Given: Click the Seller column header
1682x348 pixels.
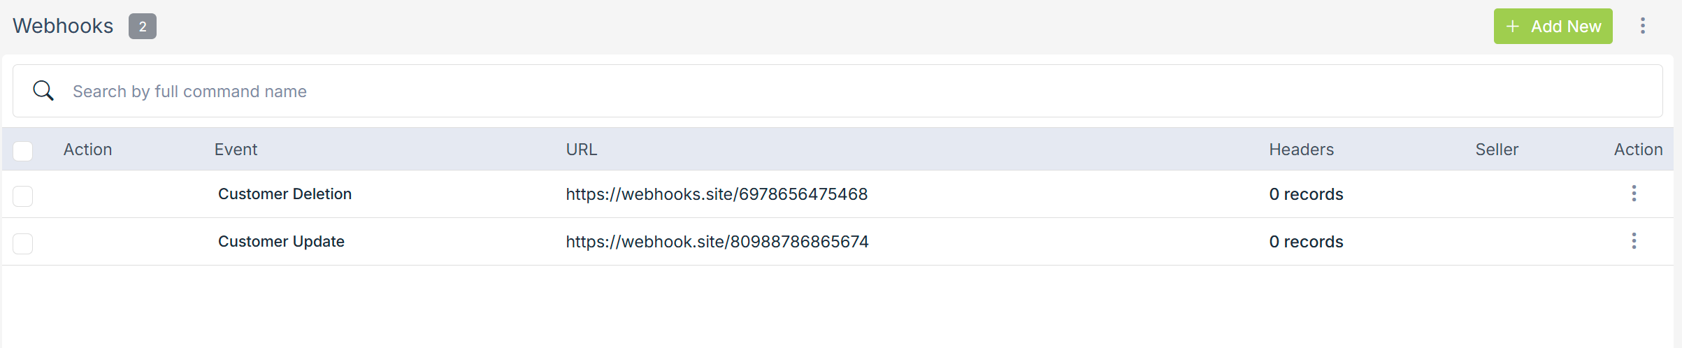Looking at the screenshot, I should click(1497, 150).
